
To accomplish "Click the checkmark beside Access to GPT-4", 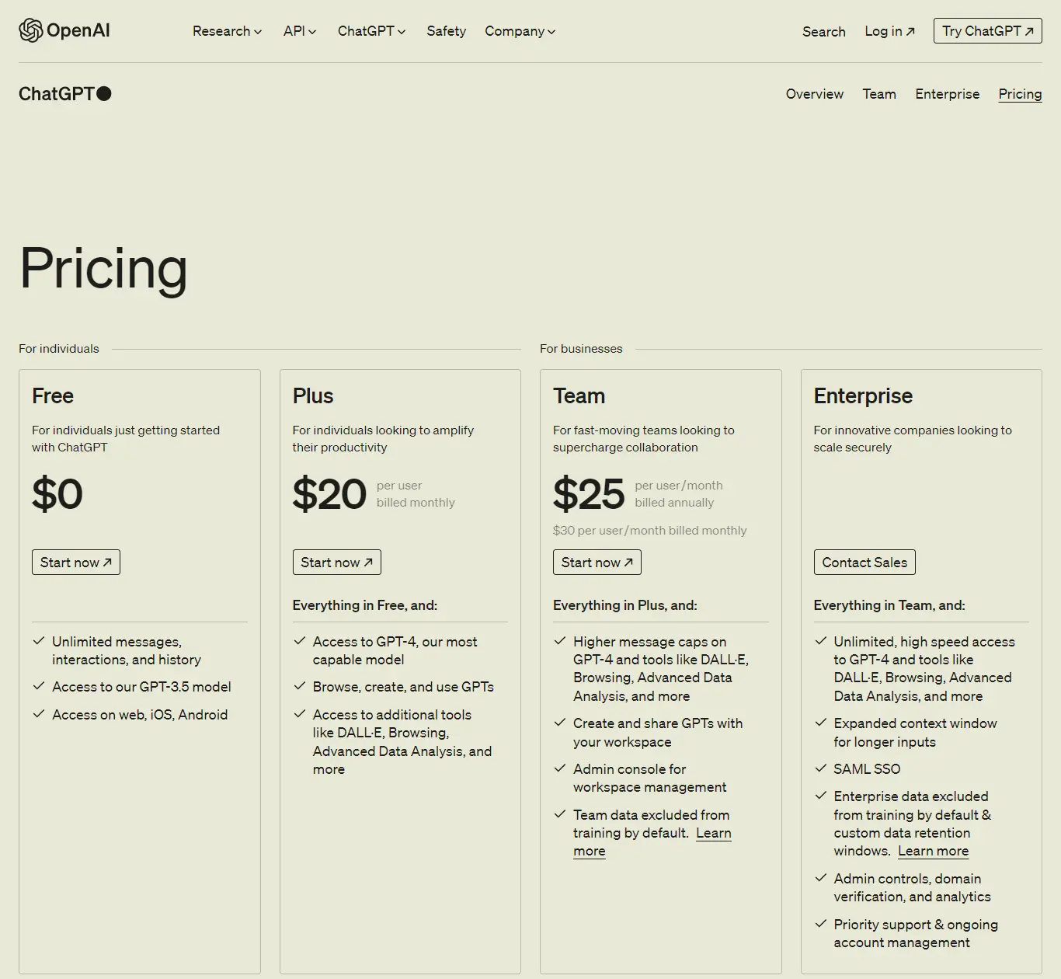I will pos(299,641).
